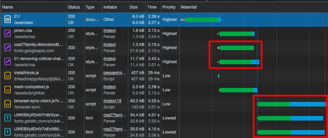Click font icon for iJWKBXyIfDnIV7nBrXyw row
The height and width of the screenshot is (138, 328).
tap(7, 118)
